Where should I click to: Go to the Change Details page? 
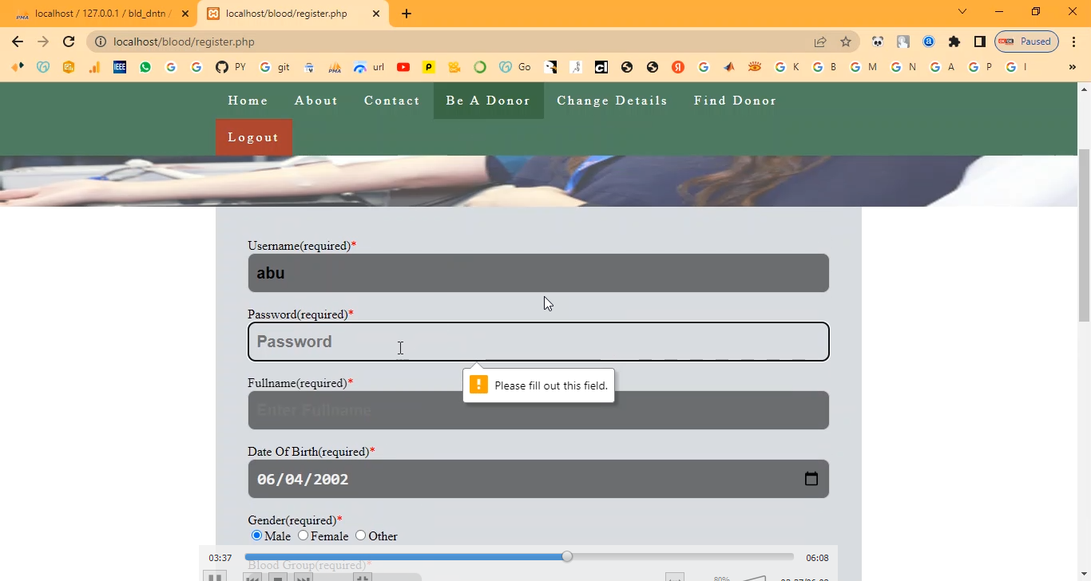(x=612, y=101)
